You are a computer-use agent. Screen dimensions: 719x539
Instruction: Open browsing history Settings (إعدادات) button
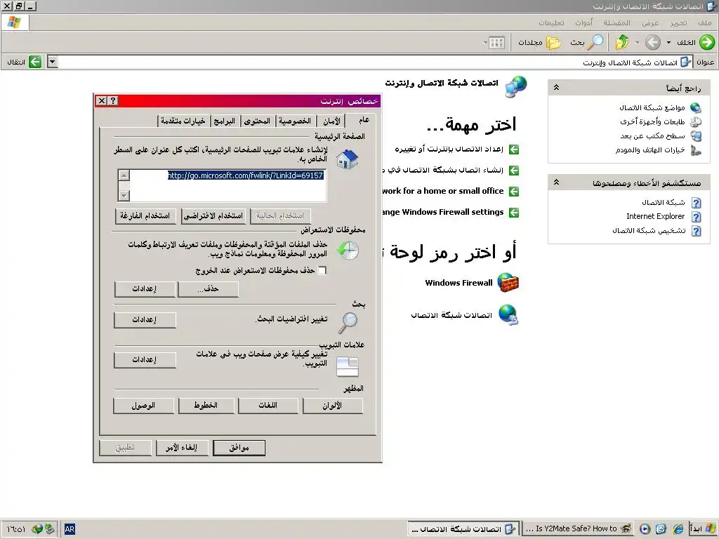(x=145, y=288)
